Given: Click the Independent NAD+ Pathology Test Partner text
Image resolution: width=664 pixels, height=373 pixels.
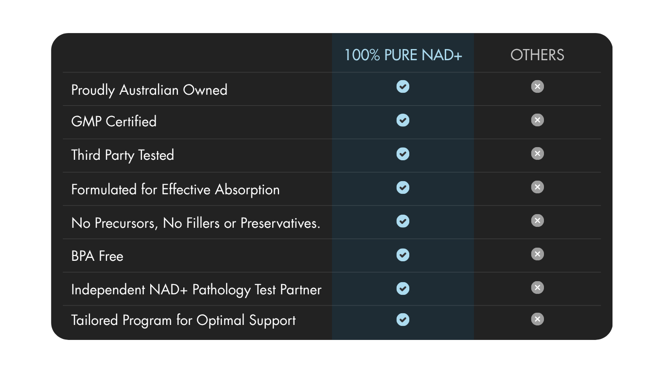Looking at the screenshot, I should pyautogui.click(x=196, y=290).
